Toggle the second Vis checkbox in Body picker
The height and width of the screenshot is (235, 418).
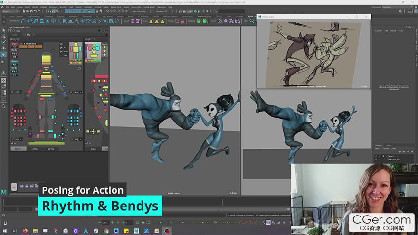point(61,52)
